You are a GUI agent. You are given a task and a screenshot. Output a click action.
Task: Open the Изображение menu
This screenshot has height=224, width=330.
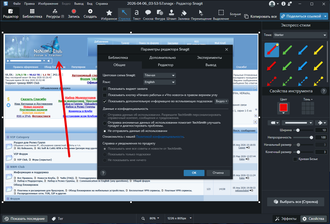point(48,4)
